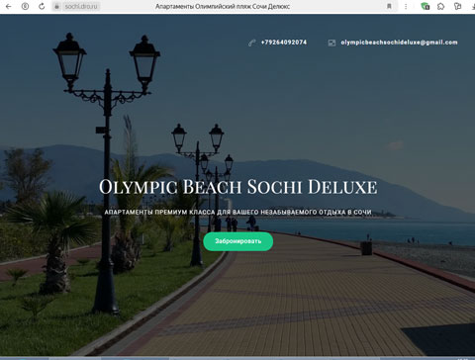Reload the page
475x360 pixels.
tap(42, 6)
